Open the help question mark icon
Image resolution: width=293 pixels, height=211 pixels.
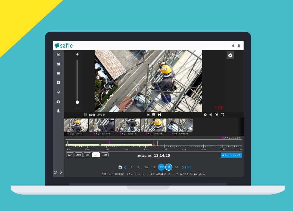56,173
